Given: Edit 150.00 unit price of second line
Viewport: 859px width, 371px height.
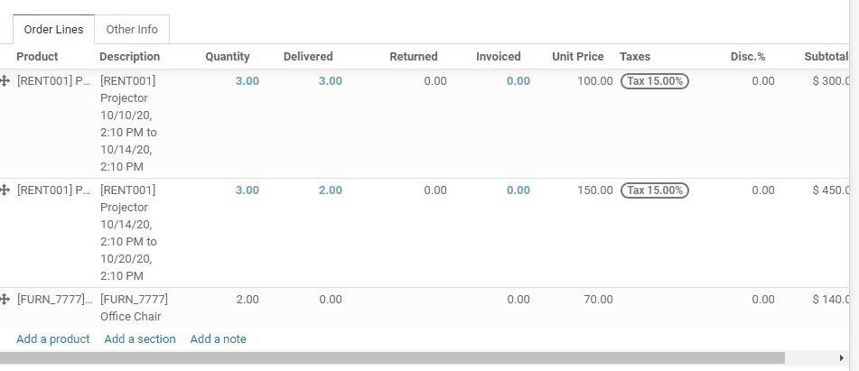Looking at the screenshot, I should (594, 190).
